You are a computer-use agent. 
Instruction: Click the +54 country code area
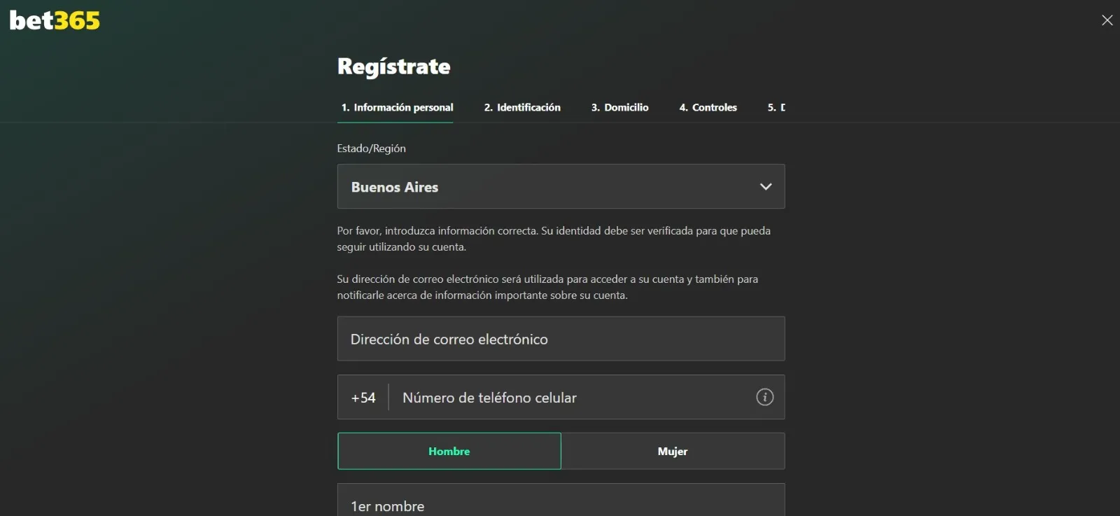(x=363, y=397)
